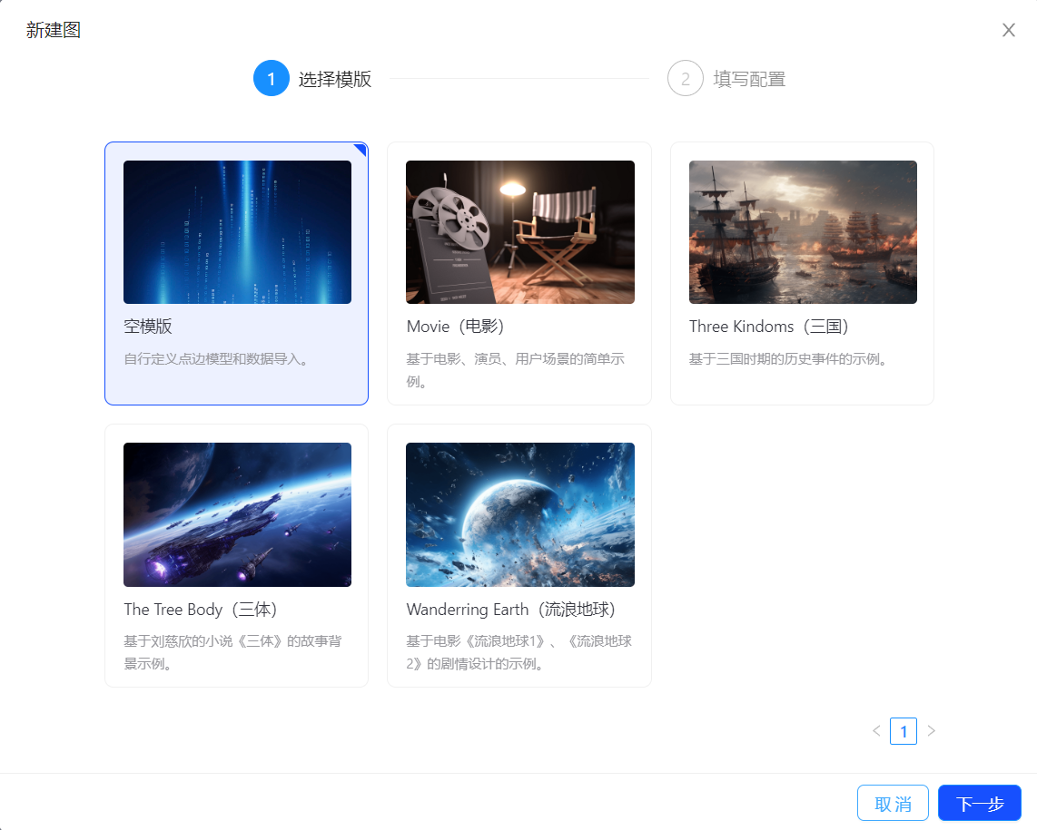Click the 下一步 button
Image resolution: width=1037 pixels, height=830 pixels.
coord(980,803)
